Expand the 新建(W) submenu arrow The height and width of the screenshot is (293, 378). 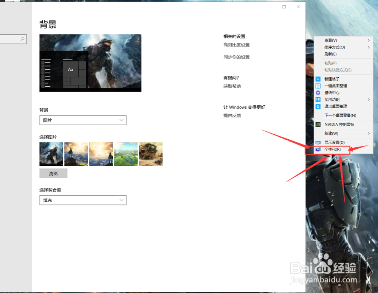point(369,134)
